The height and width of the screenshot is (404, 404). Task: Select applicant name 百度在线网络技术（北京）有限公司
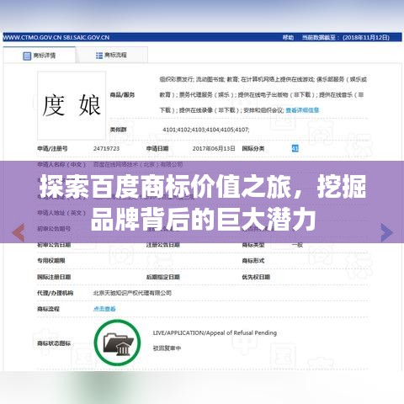coord(138,164)
